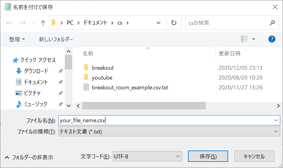Select the youtube folder
The image size is (283, 168).
click(x=102, y=78)
